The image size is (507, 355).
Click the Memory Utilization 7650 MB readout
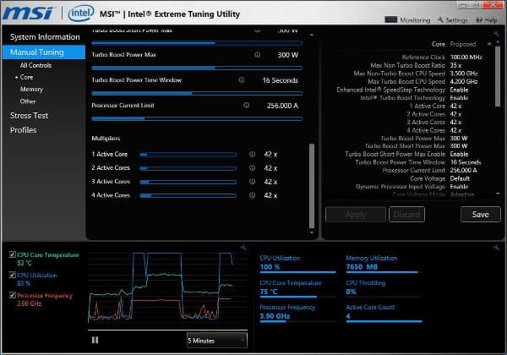click(362, 267)
